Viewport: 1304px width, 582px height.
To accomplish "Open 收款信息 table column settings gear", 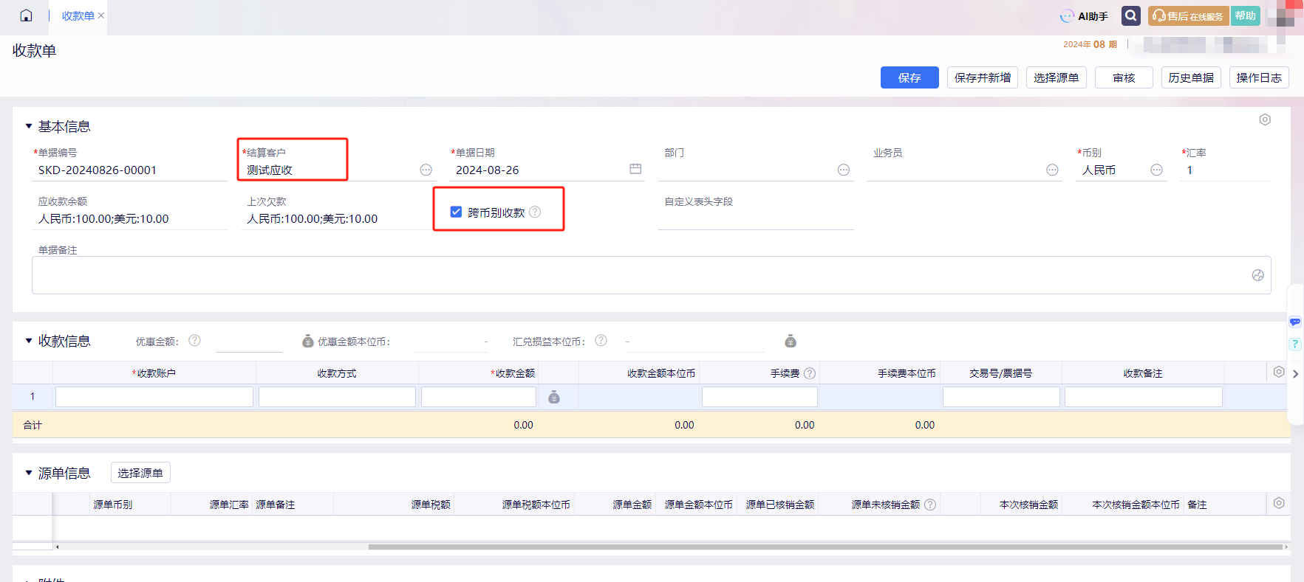I will click(x=1279, y=372).
